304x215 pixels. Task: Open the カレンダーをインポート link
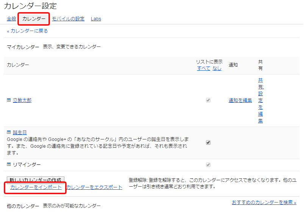[x=36, y=187]
